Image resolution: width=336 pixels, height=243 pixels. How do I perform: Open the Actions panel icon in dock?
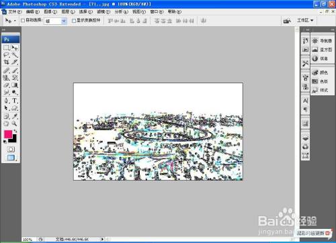(x=305, y=50)
